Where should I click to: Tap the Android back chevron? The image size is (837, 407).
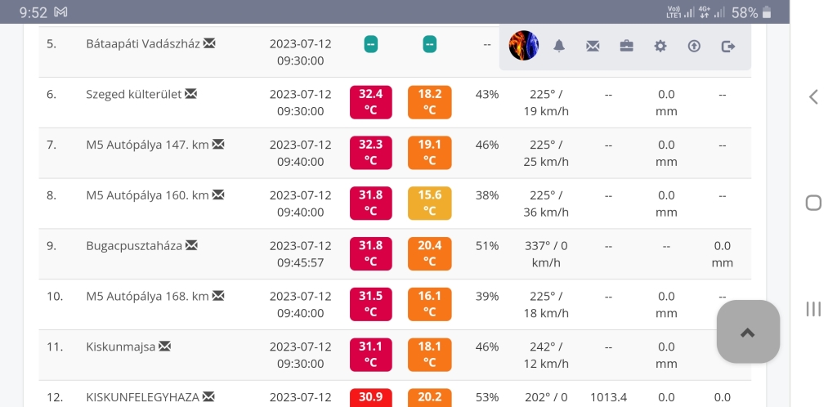(x=813, y=97)
